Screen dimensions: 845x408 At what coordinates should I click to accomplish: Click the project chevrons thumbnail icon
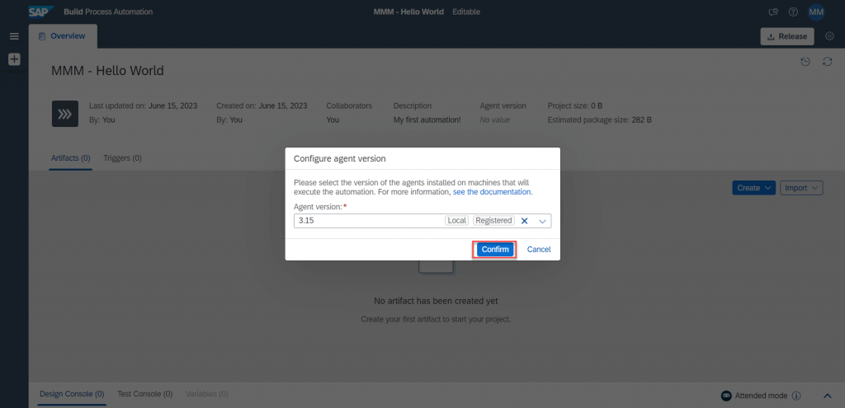click(65, 114)
